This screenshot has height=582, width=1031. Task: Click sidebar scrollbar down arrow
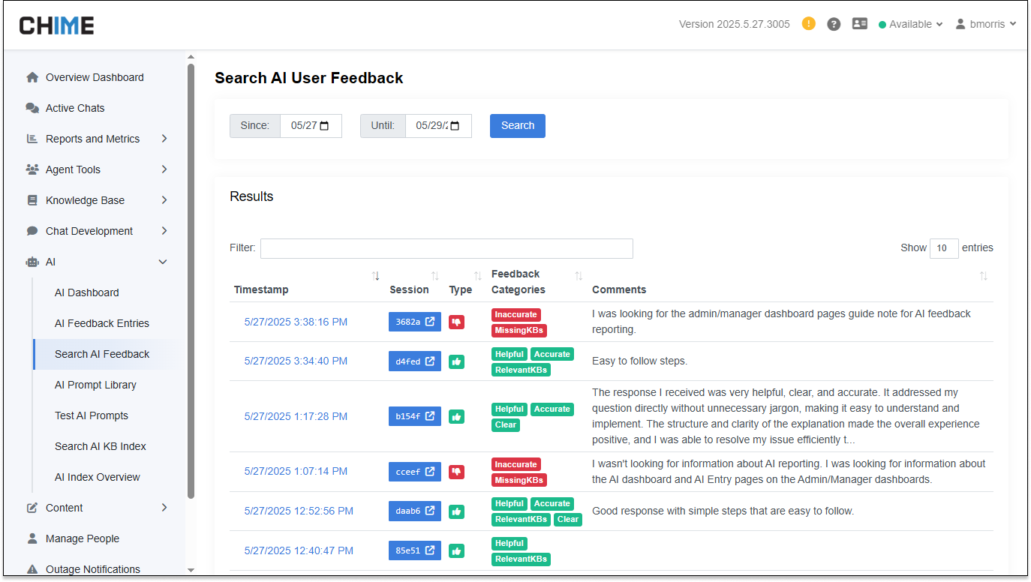click(191, 571)
